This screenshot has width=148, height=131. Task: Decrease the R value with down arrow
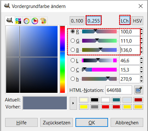point(142,34)
